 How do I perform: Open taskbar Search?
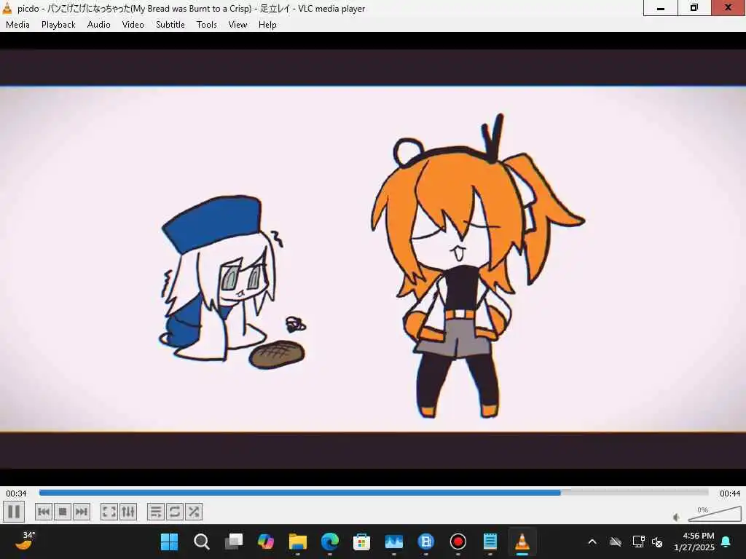click(x=202, y=542)
